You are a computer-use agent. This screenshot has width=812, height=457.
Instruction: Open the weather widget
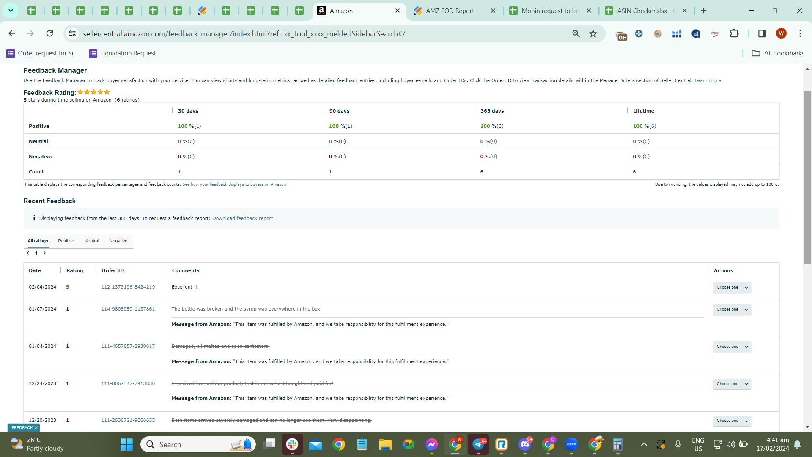37,444
